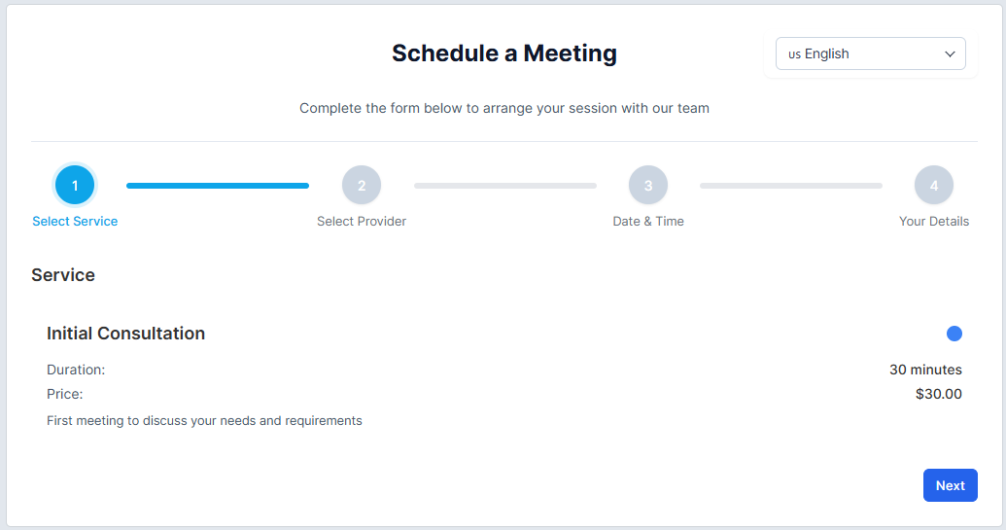Click the step 4 circle indicator

coord(934,185)
